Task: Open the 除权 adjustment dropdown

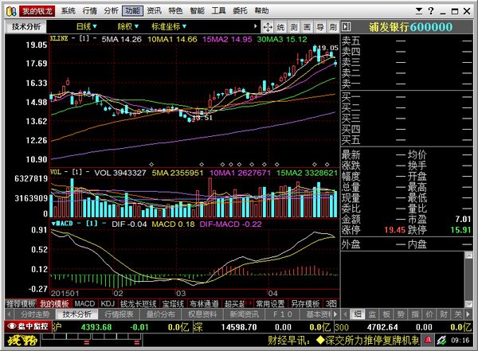Action: pos(131,26)
